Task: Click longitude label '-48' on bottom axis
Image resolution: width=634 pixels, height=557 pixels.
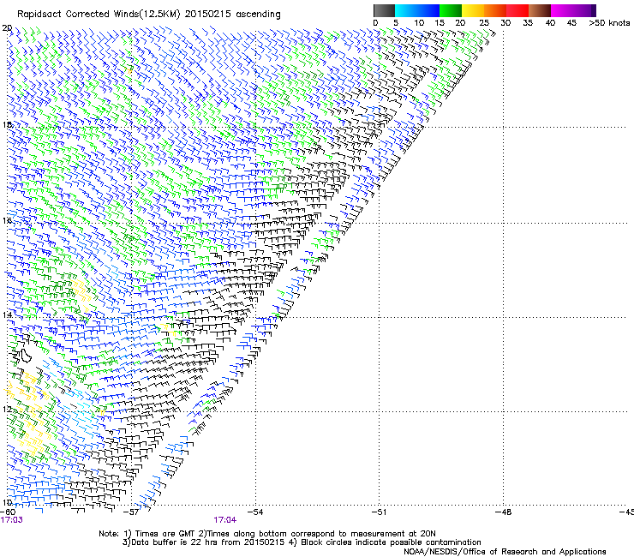Action: 503,512
